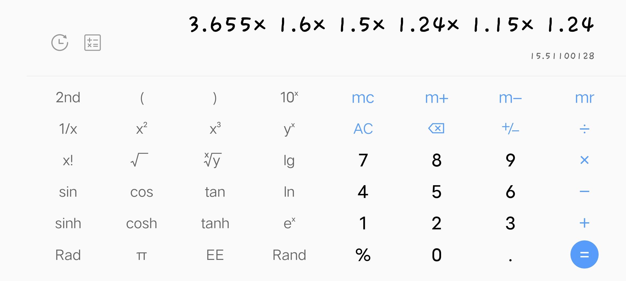The height and width of the screenshot is (281, 626).
Task: Tap the mc memory clear key
Action: 363,98
